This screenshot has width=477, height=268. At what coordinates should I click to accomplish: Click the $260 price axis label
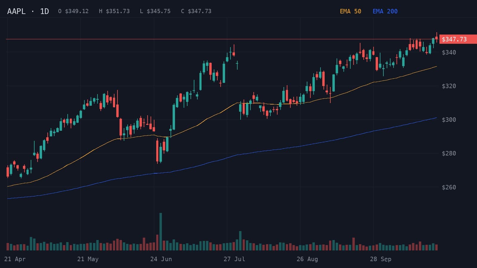pos(449,187)
